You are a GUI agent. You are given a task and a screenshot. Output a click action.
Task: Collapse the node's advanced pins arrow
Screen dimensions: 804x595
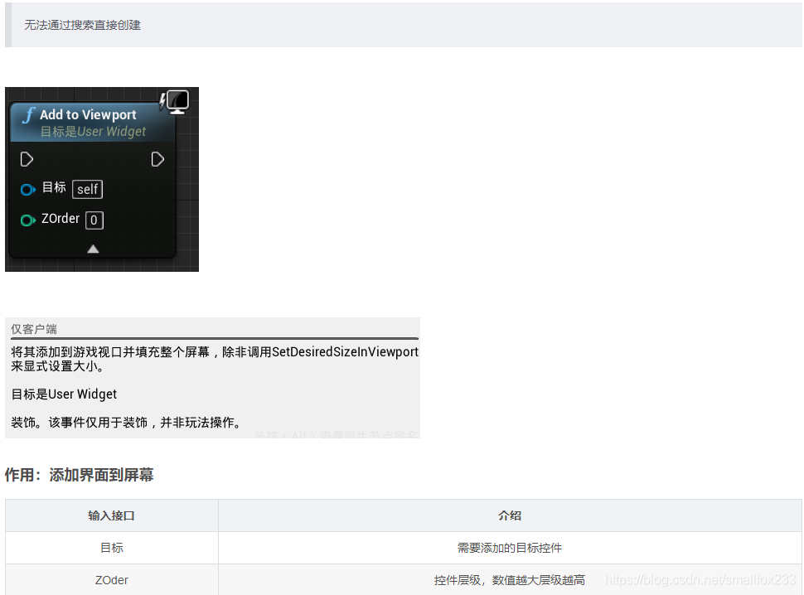pyautogui.click(x=93, y=249)
